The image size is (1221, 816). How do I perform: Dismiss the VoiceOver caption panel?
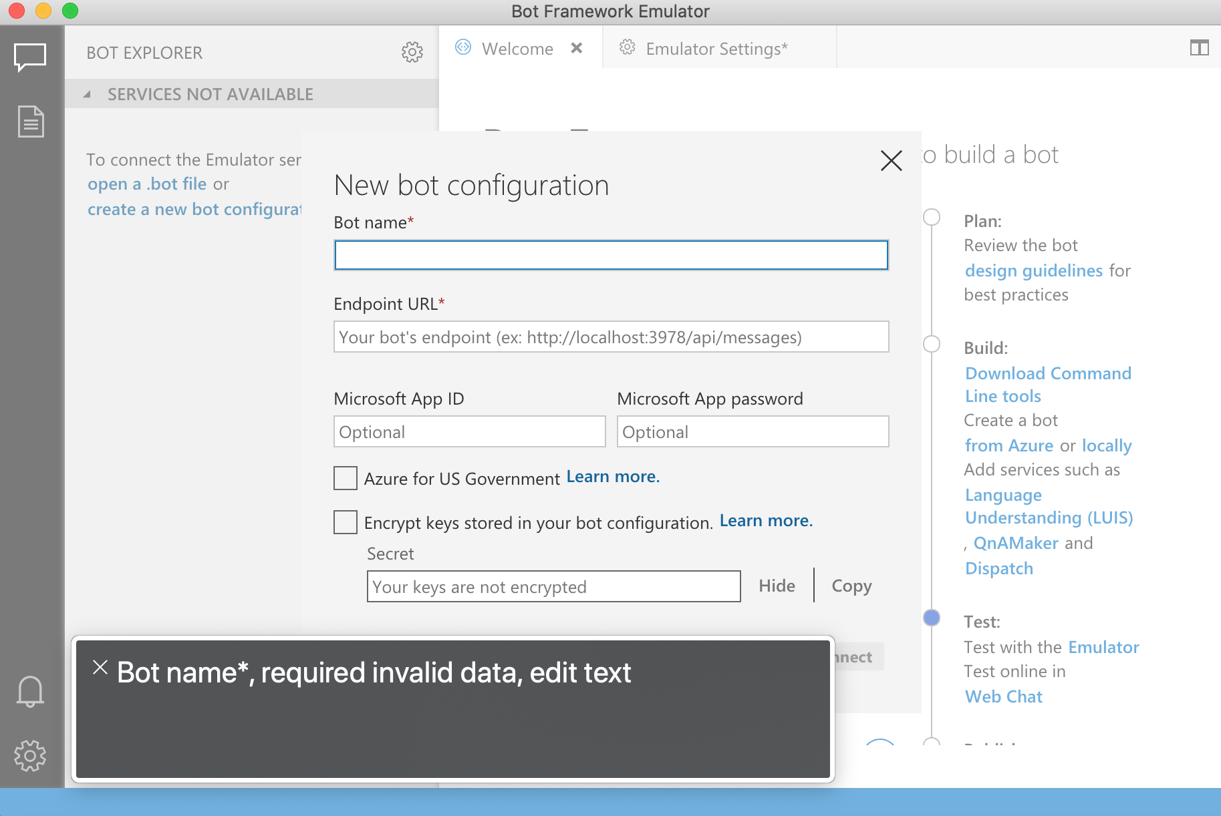tap(100, 667)
